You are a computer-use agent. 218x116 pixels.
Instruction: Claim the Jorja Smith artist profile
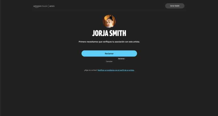[109, 53]
